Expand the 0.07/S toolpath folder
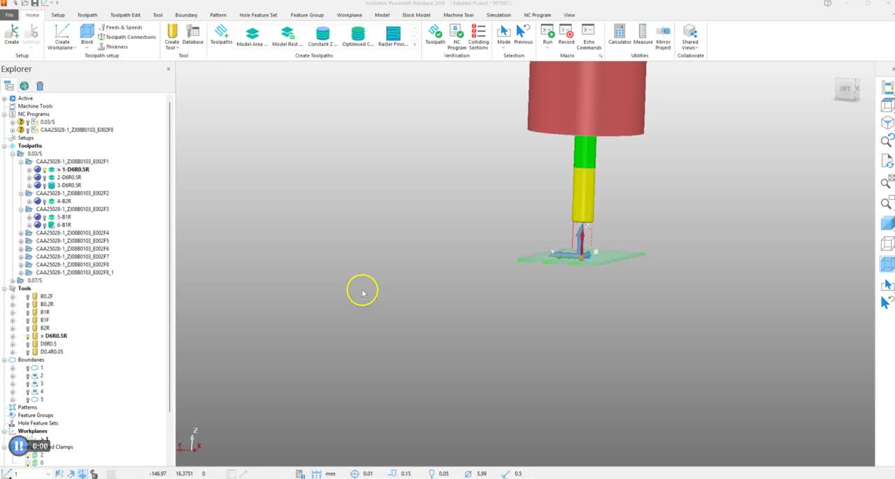This screenshot has height=479, width=895. coord(13,281)
